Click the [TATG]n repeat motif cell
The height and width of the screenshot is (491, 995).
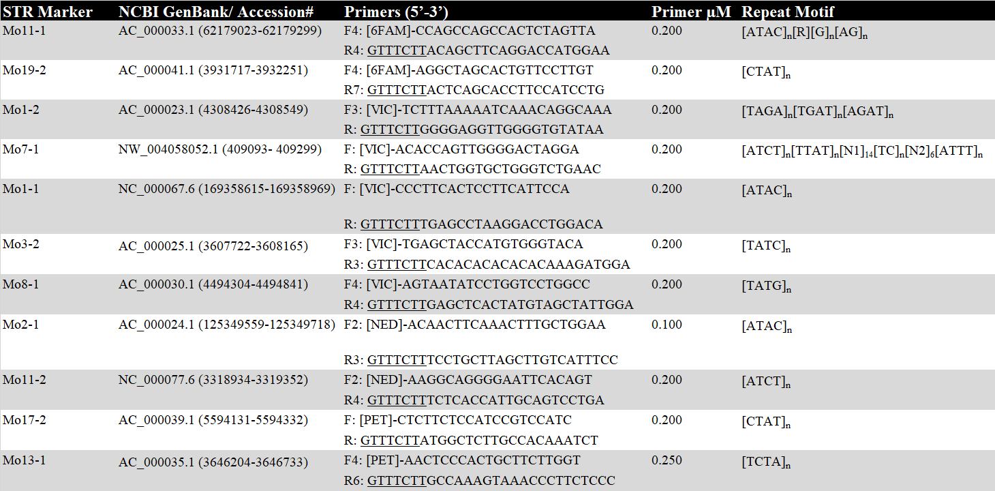click(x=766, y=286)
